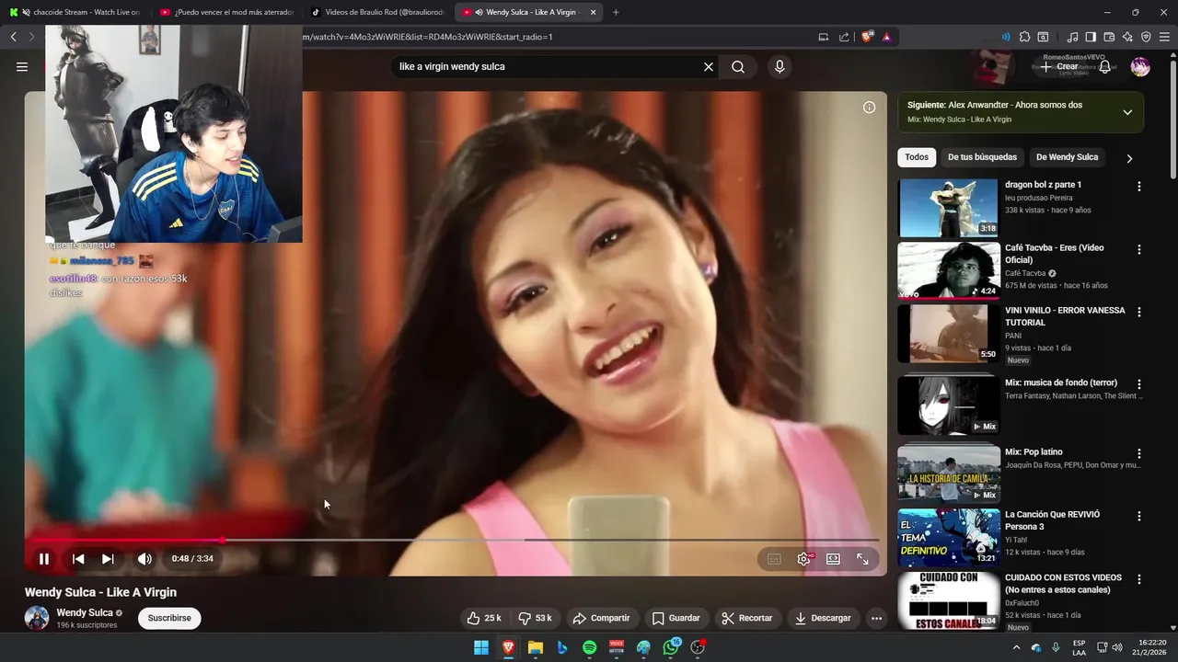This screenshot has height=662, width=1178.
Task: Expand the Siguiente mix playlist panel
Action: click(x=1127, y=112)
